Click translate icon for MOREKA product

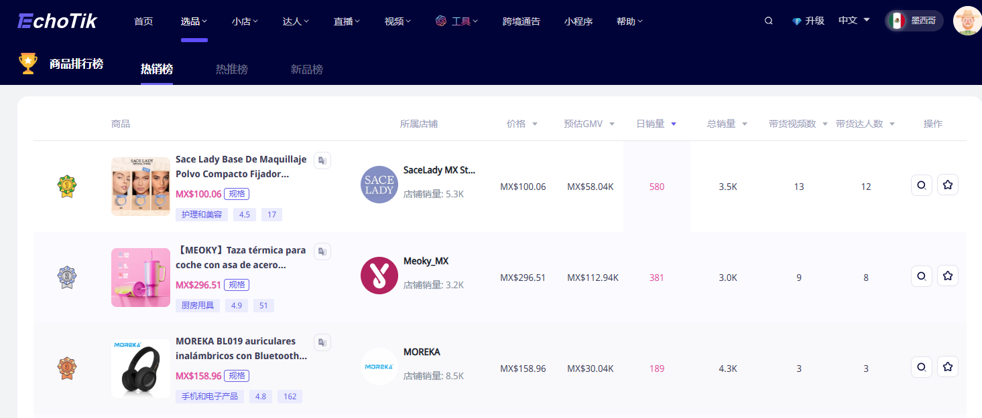[x=322, y=342]
